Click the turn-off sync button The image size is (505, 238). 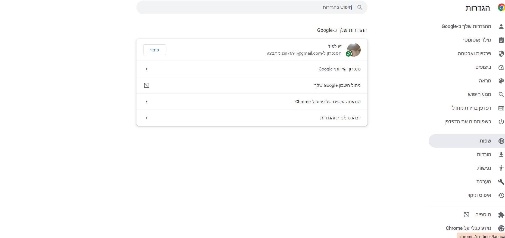(154, 50)
